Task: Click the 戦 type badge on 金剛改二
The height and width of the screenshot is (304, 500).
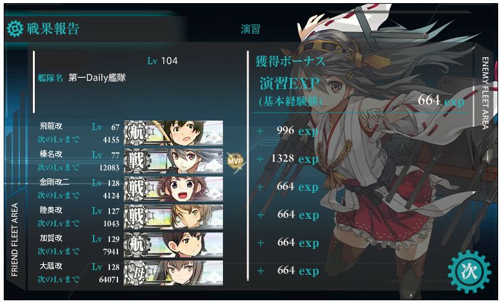Action: 137,189
